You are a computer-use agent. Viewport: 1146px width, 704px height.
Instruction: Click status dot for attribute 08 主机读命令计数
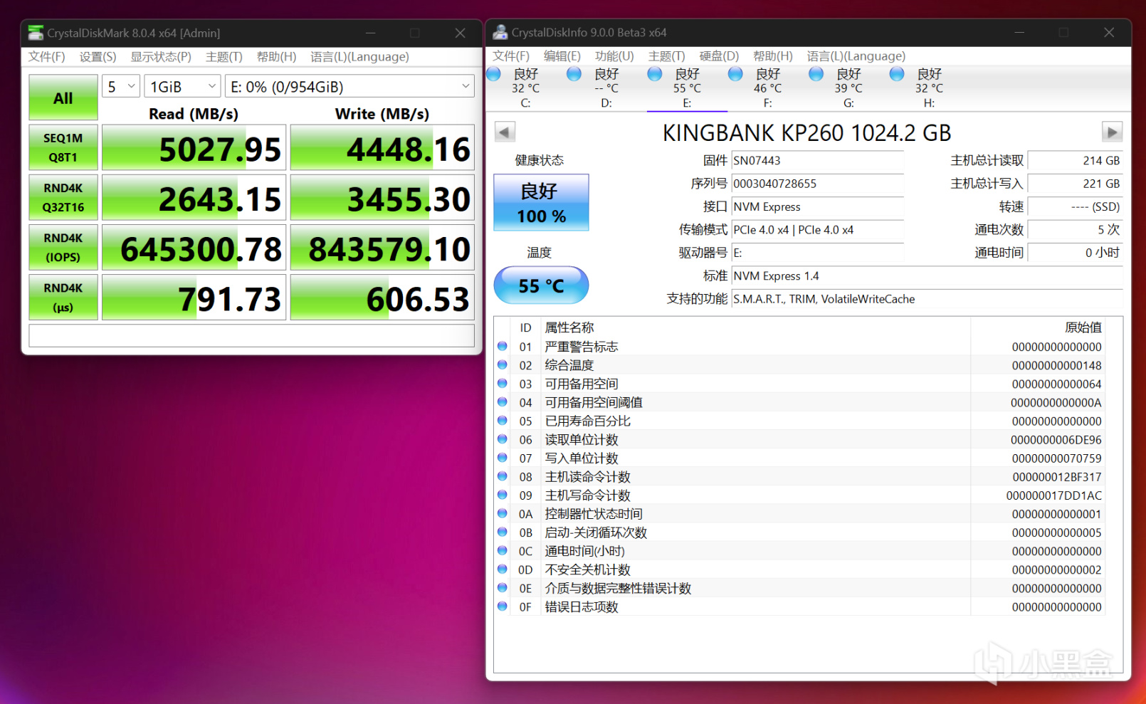point(503,476)
